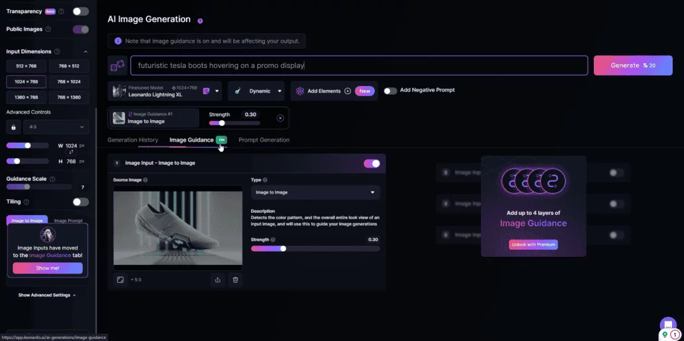Swap width and height with the swap icon
Screen dimensions: 684x341
[x=71, y=152]
